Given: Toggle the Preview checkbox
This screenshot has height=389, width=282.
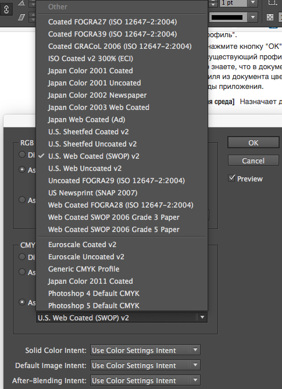Looking at the screenshot, I should tap(231, 179).
